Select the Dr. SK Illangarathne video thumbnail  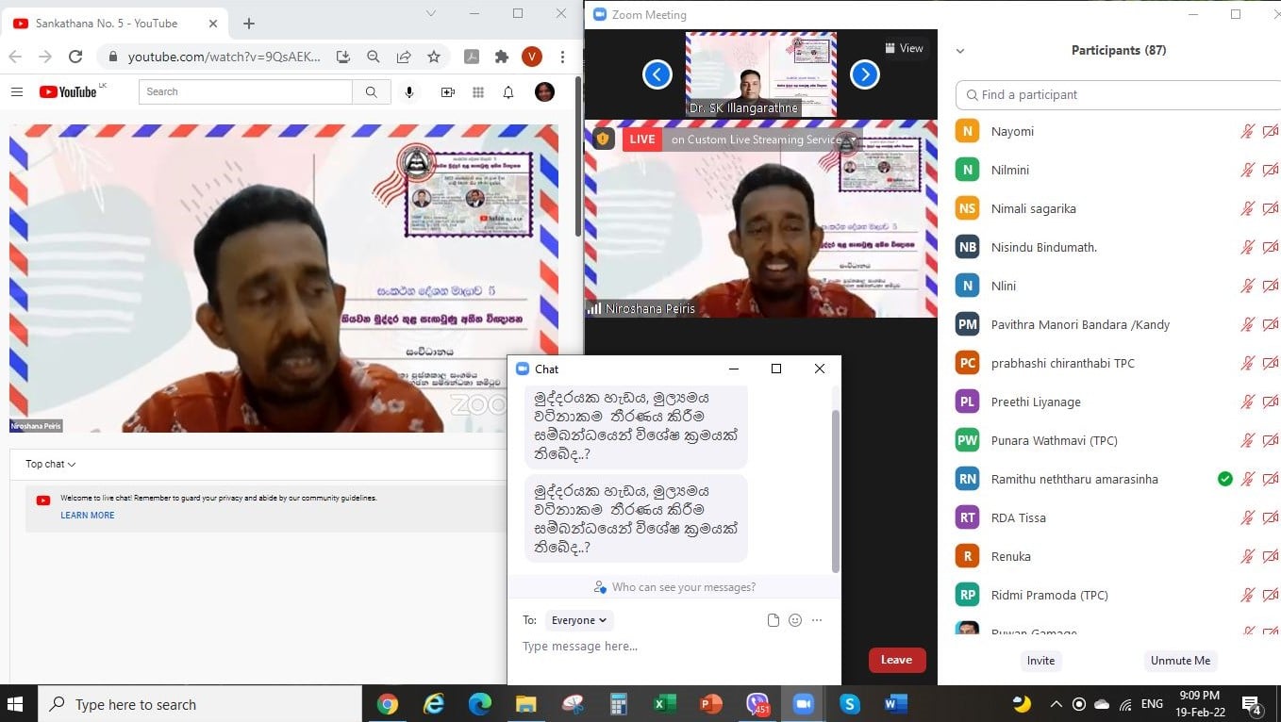[760, 74]
